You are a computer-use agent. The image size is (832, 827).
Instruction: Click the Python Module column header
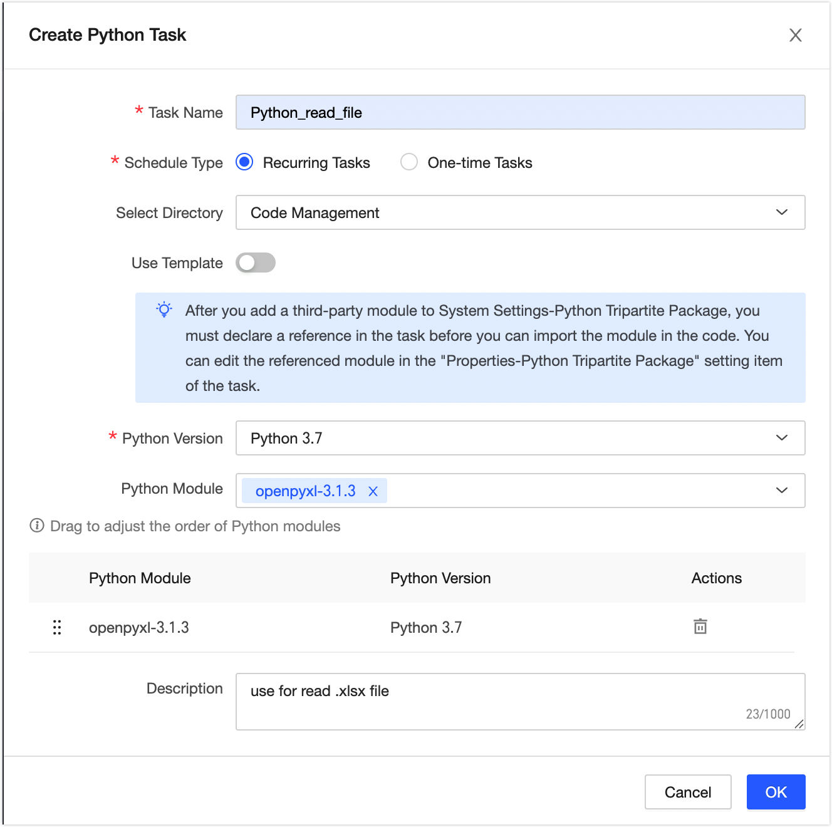140,578
